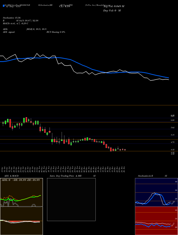This screenshot has width=178, height=235.
Task: Click the 'Avg Vol: 0.049 M' text
Action: (x=114, y=6)
